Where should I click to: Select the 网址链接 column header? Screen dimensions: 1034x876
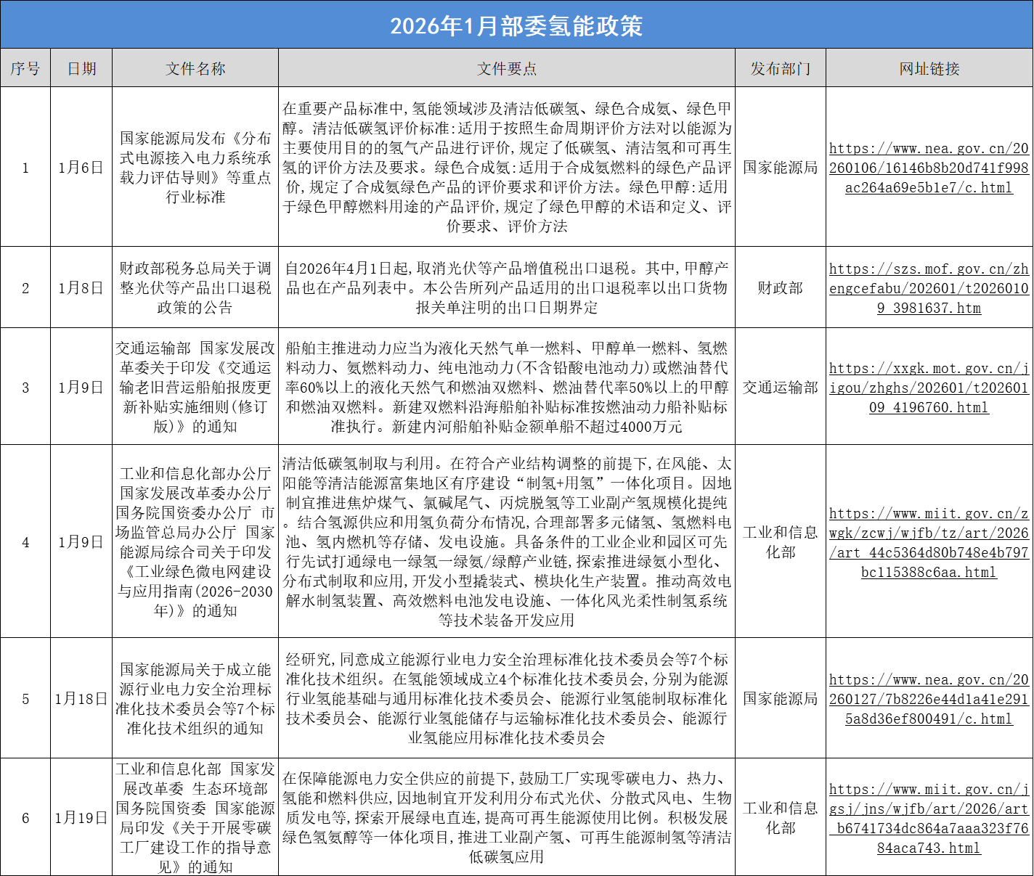pyautogui.click(x=929, y=68)
